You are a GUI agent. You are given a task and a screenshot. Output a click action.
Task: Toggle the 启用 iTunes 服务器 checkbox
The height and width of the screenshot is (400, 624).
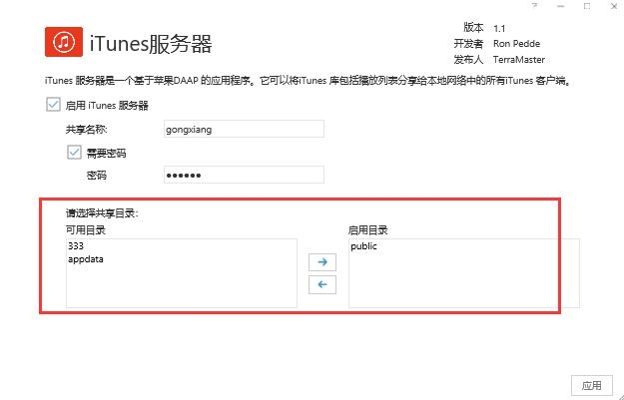click(x=53, y=105)
